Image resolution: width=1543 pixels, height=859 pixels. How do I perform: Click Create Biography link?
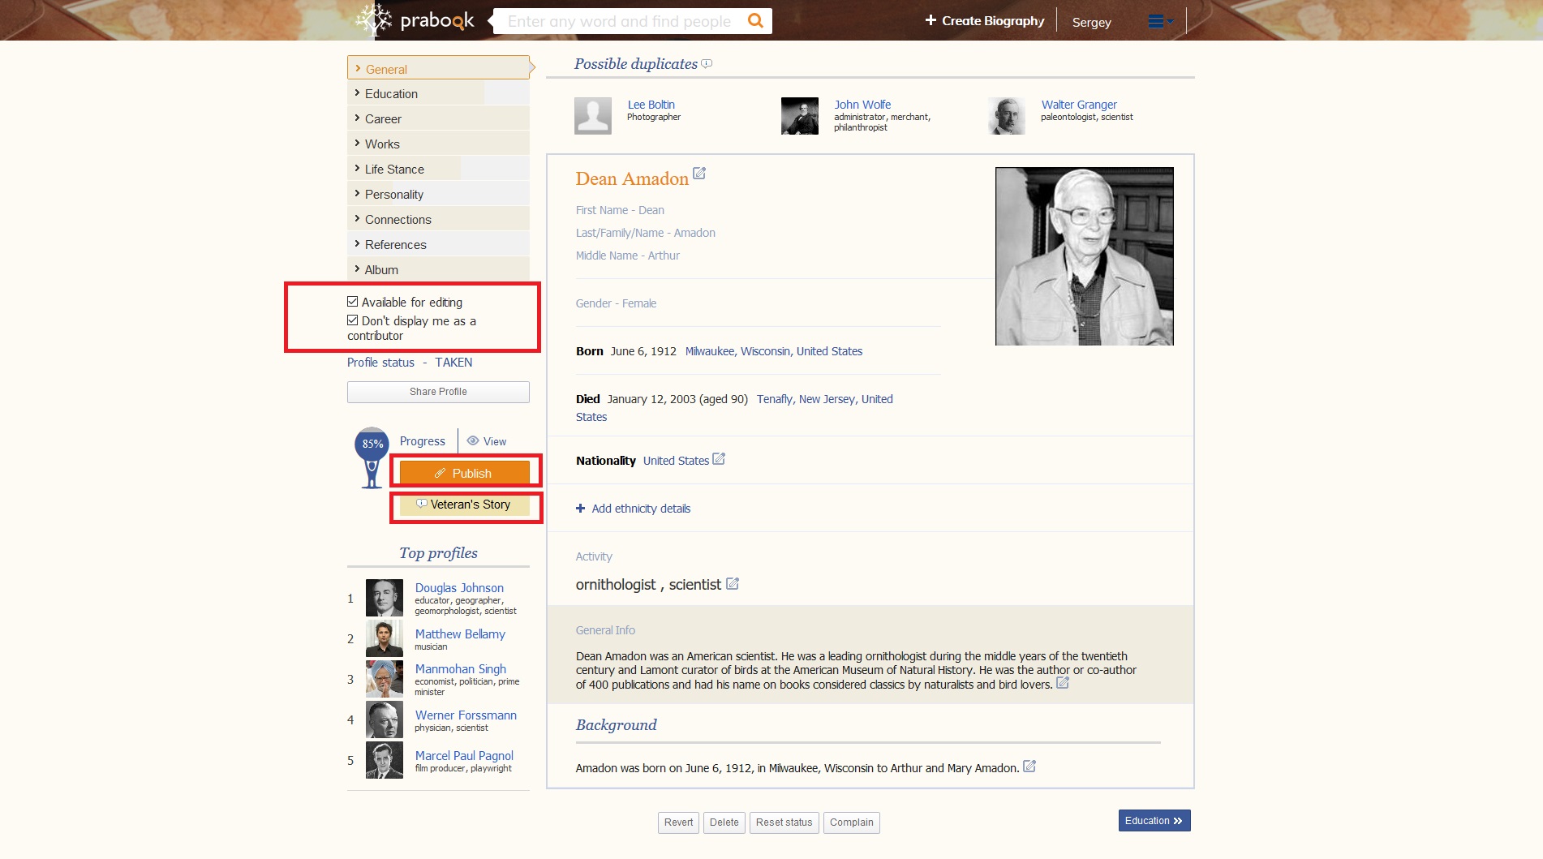(985, 20)
